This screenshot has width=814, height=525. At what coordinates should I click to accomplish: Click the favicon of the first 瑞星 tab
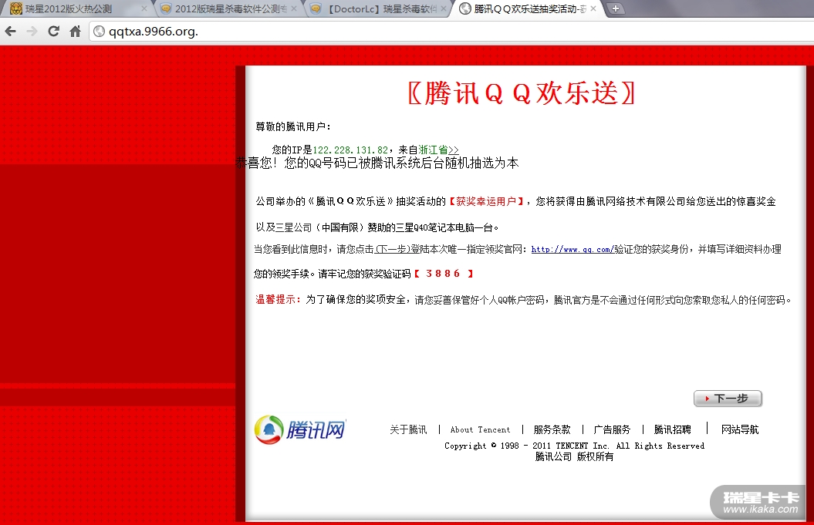tap(16, 8)
